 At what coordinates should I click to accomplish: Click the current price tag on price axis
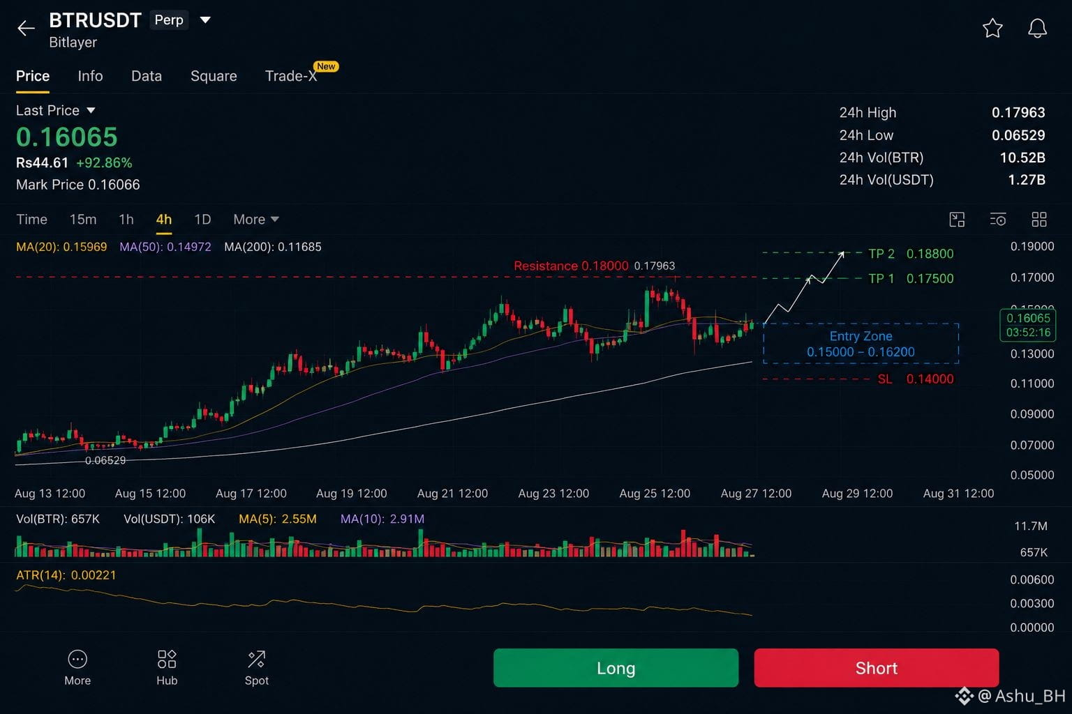pyautogui.click(x=1028, y=325)
